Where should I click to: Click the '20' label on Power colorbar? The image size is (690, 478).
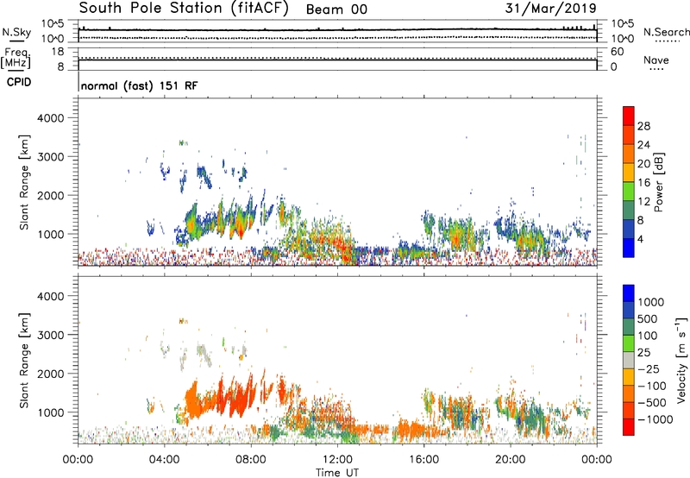tap(643, 164)
